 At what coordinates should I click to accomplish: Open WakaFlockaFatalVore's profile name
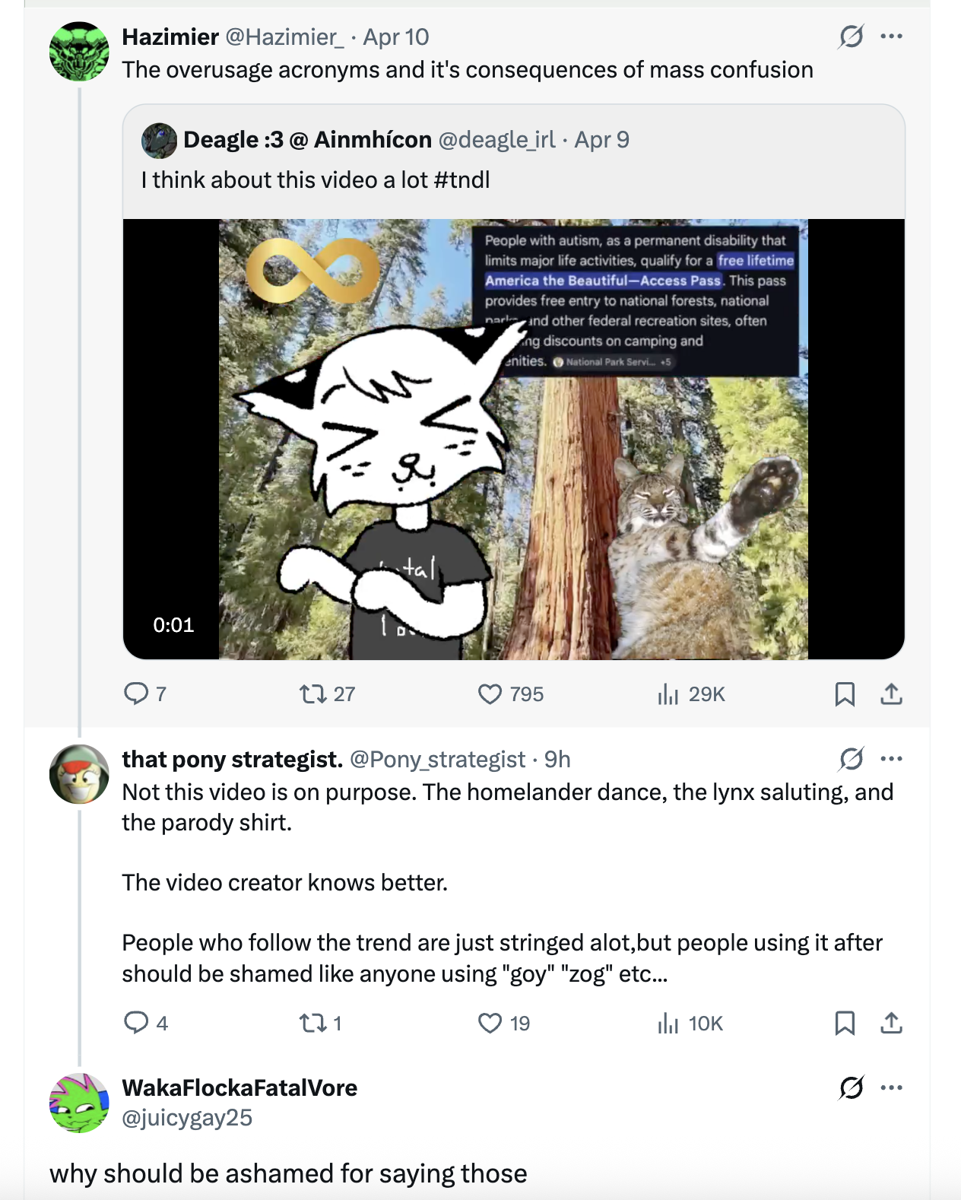click(239, 1087)
